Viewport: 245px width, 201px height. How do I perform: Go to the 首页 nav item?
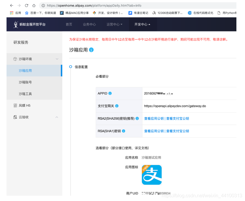[69, 24]
